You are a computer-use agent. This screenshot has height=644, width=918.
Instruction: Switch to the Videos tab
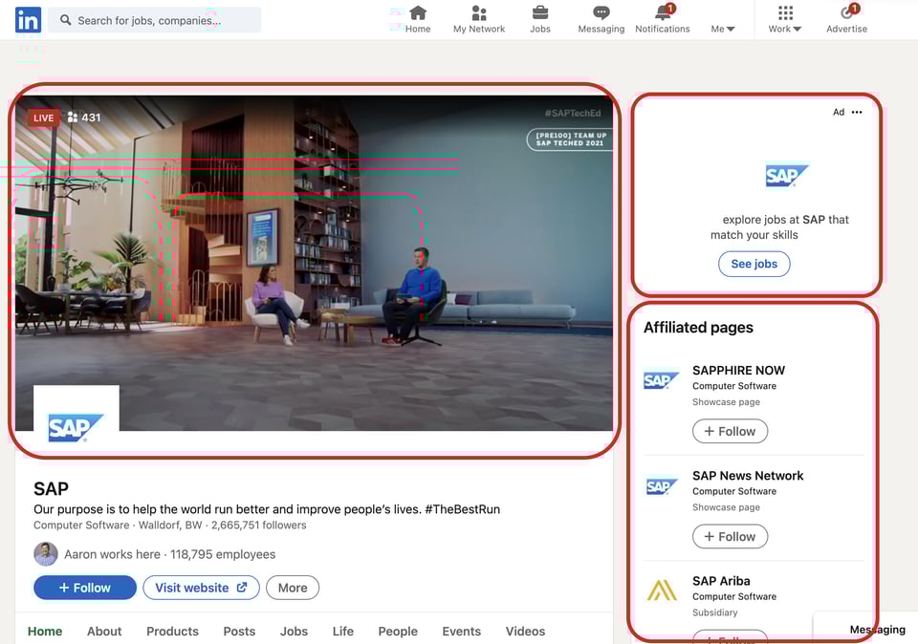[525, 632]
